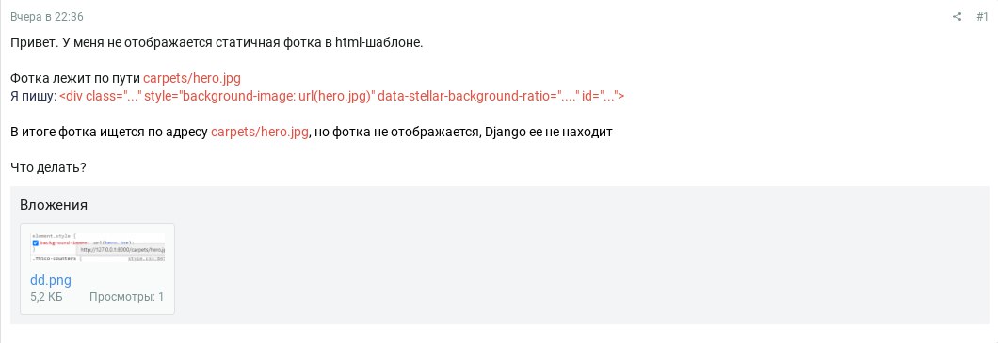Open the #1 post permalink
Image resolution: width=998 pixels, height=343 pixels.
pyautogui.click(x=982, y=17)
